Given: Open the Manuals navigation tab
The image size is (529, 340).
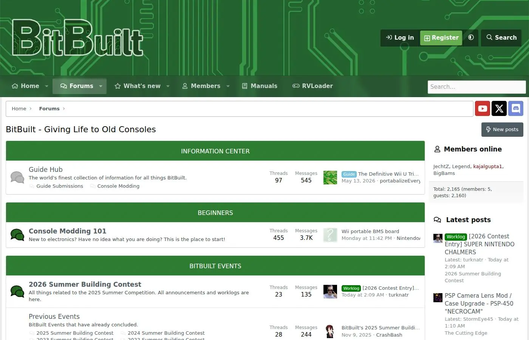Looking at the screenshot, I should coord(260,86).
